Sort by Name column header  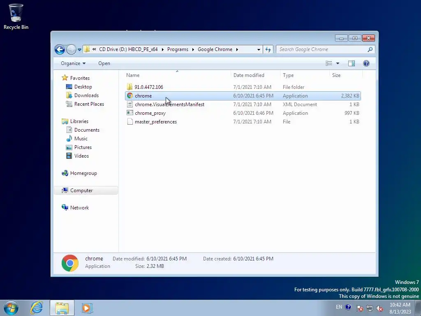point(177,75)
